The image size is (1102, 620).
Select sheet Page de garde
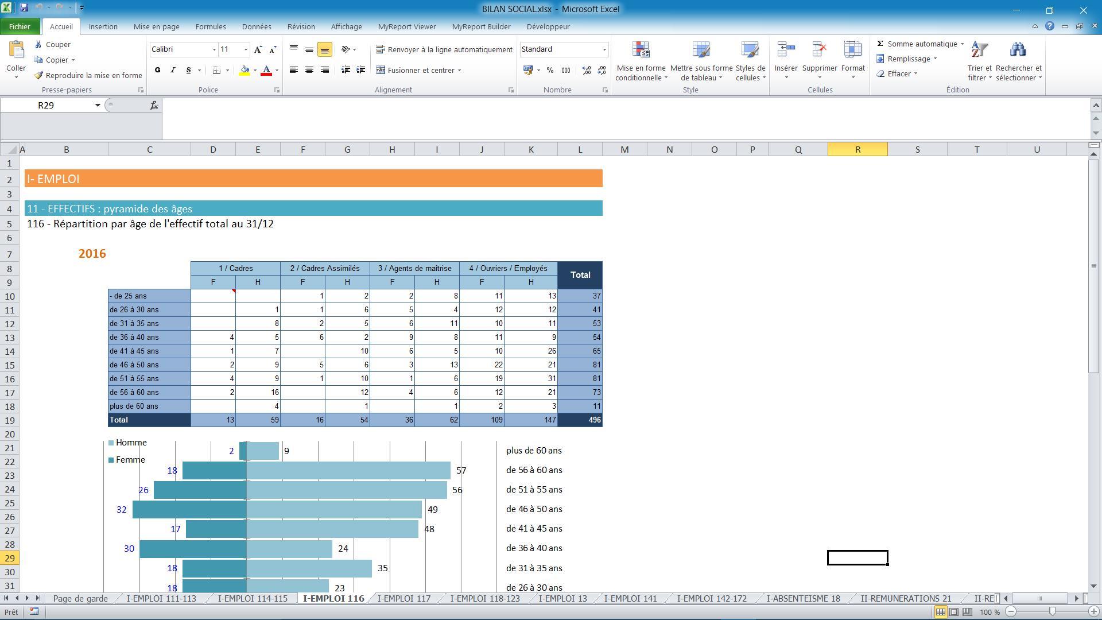pos(80,598)
